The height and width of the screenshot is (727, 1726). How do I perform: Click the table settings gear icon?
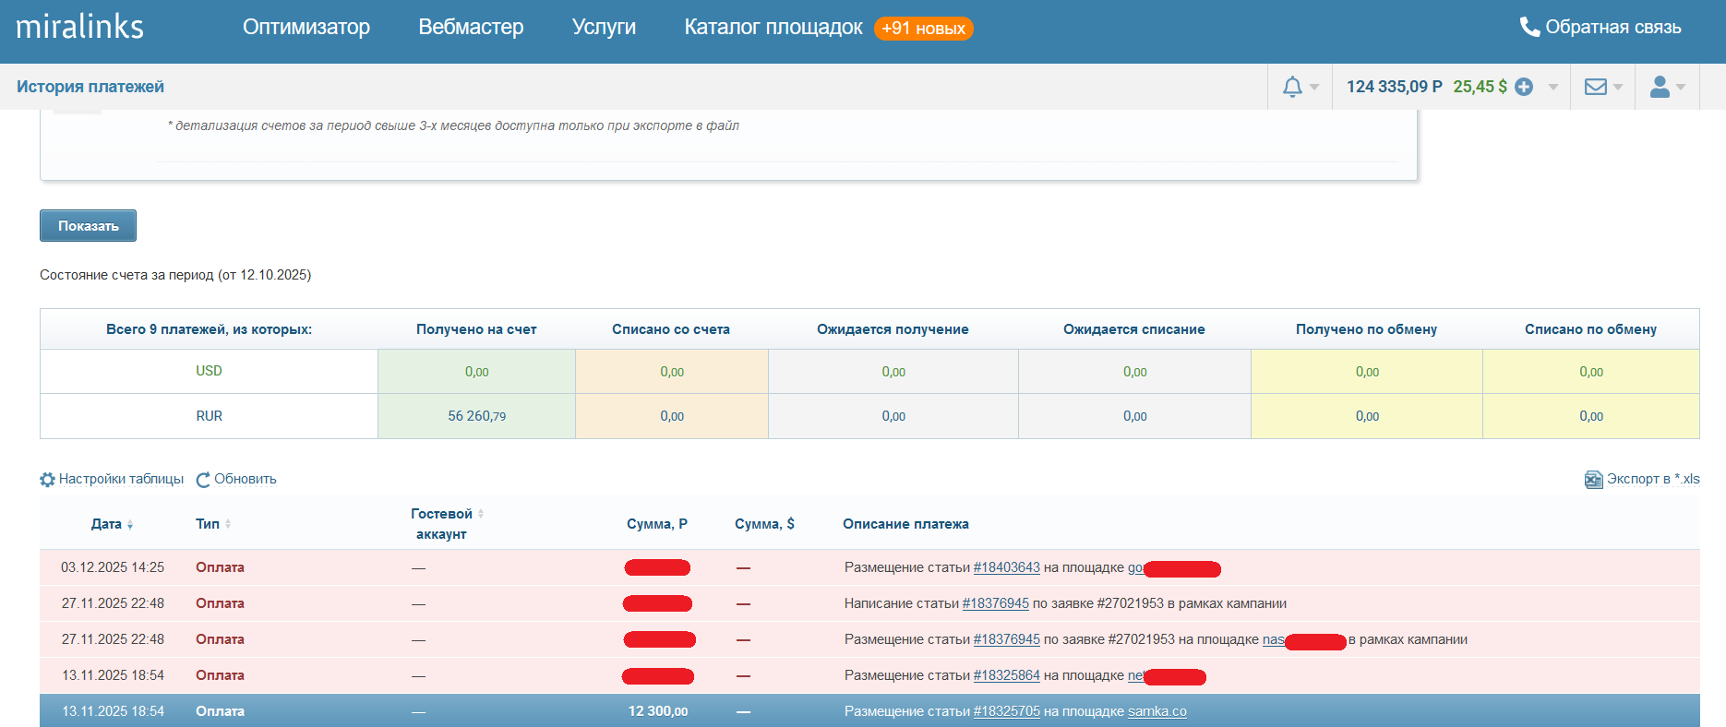tap(48, 480)
